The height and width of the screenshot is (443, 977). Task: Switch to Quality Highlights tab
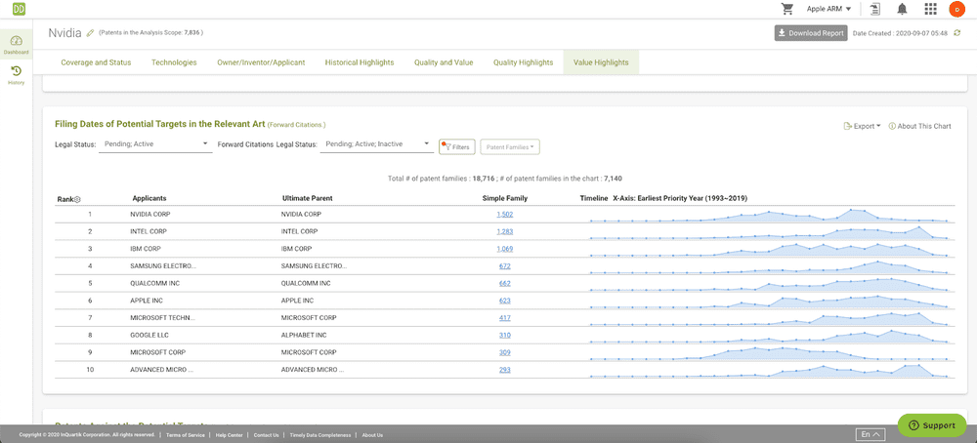tap(524, 62)
